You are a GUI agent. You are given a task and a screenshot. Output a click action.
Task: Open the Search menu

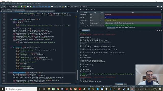[x=7, y=4]
